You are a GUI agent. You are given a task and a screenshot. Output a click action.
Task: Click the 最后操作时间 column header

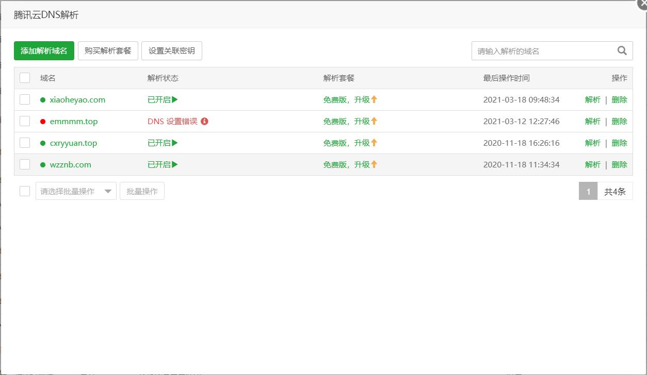507,78
